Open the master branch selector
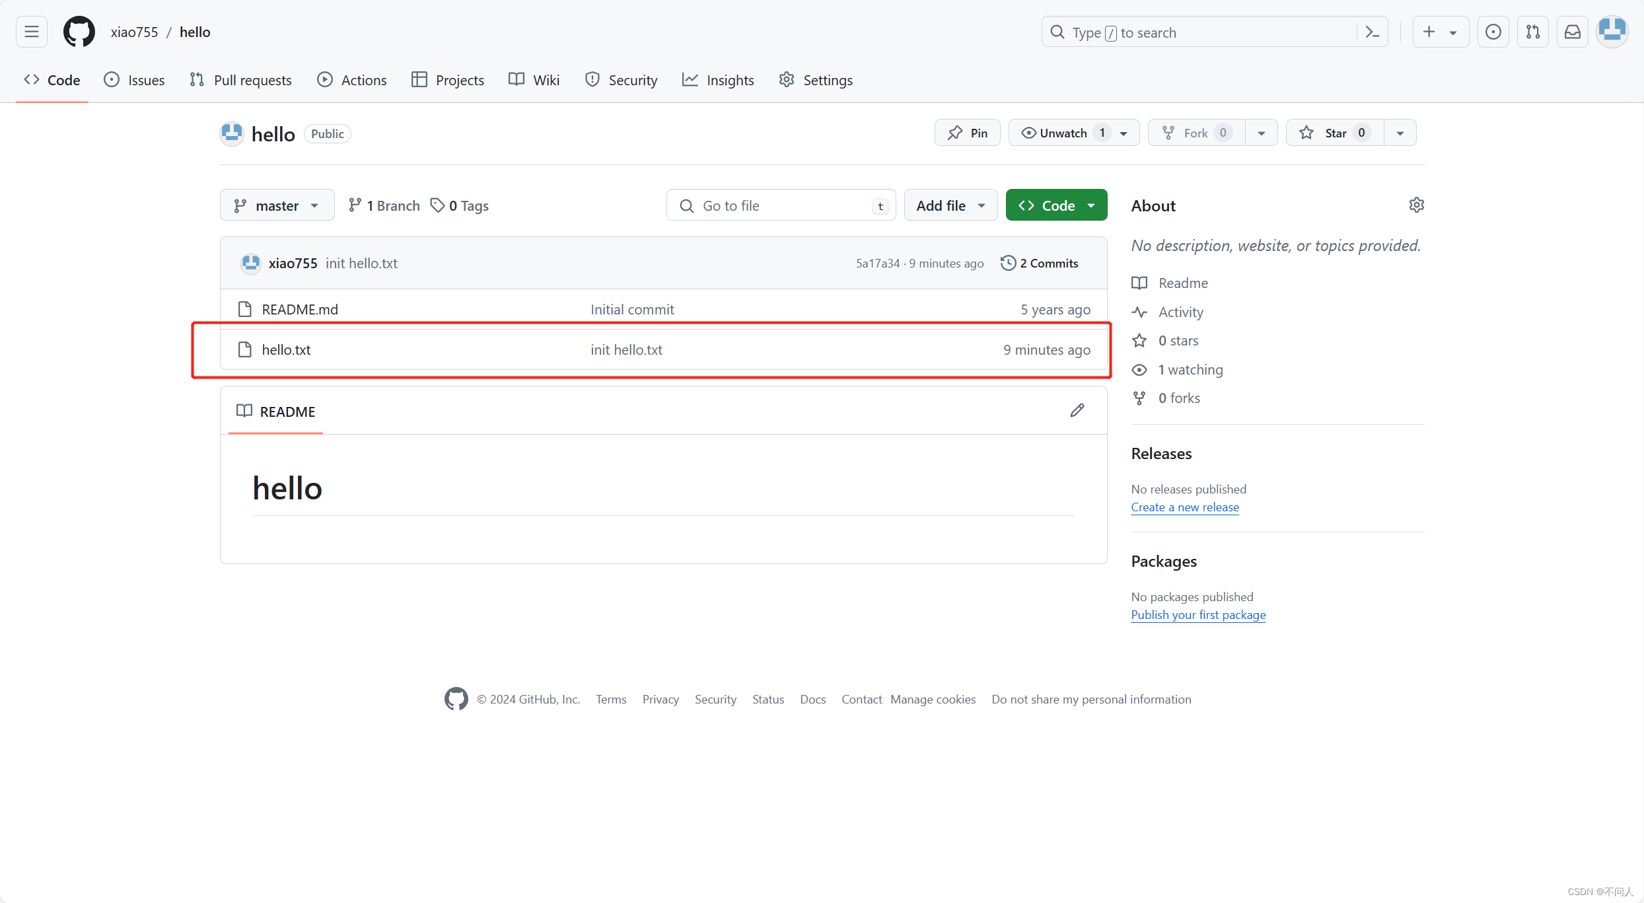 (x=277, y=205)
